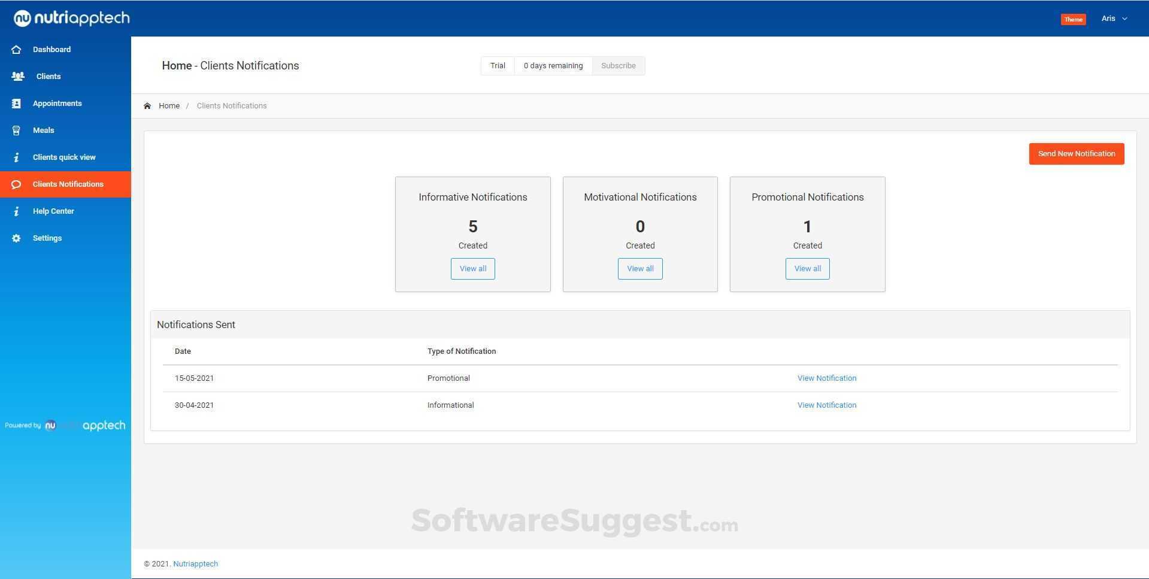The width and height of the screenshot is (1149, 579).
Task: Open the Nutriapptech footer link
Action: click(x=195, y=563)
